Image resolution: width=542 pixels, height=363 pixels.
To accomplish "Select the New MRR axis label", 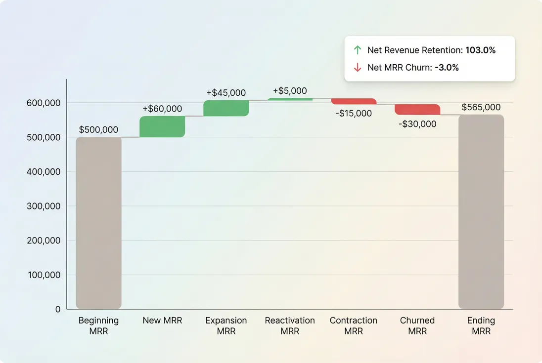I will (162, 320).
